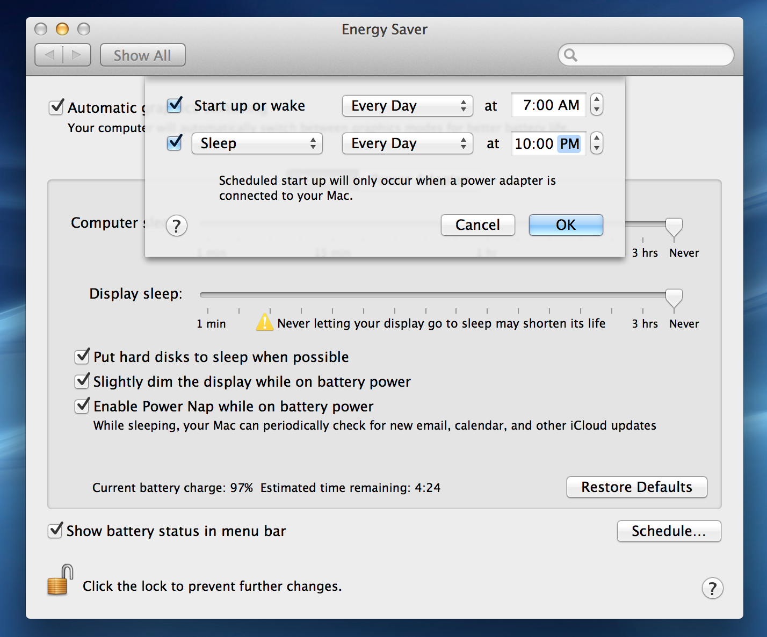Viewport: 767px width, 637px height.
Task: Click the 'Never' label under Display sleep slider
Action: pyautogui.click(x=684, y=324)
